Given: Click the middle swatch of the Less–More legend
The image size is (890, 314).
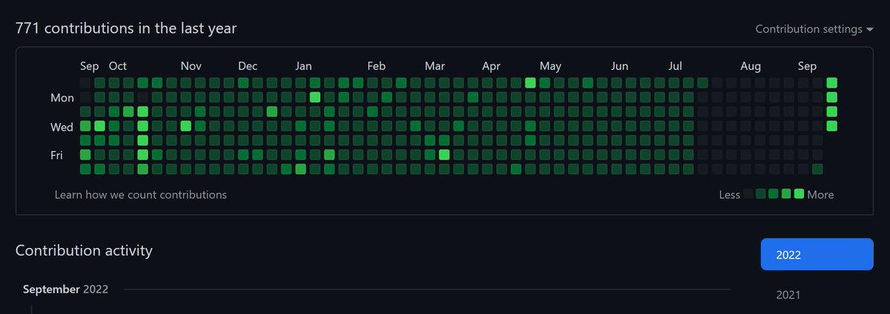Looking at the screenshot, I should [774, 194].
